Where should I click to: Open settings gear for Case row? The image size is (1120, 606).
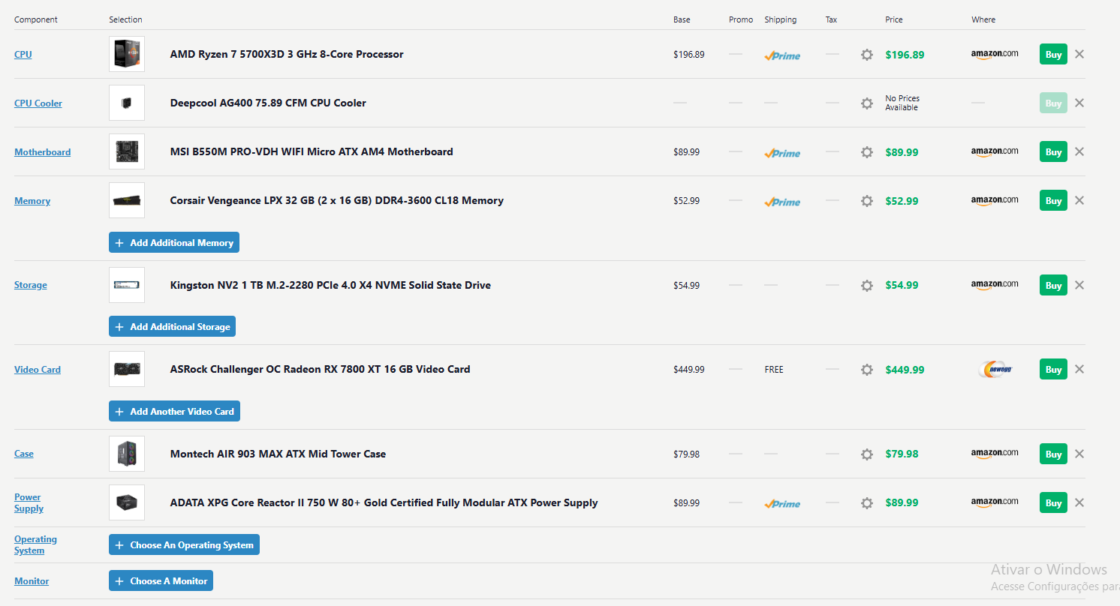[x=867, y=454]
